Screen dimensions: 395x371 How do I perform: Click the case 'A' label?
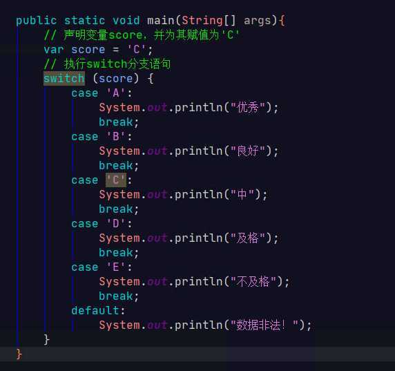pos(102,93)
